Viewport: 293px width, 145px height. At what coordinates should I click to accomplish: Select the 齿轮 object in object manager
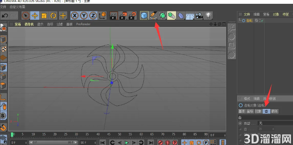pyautogui.click(x=250, y=21)
